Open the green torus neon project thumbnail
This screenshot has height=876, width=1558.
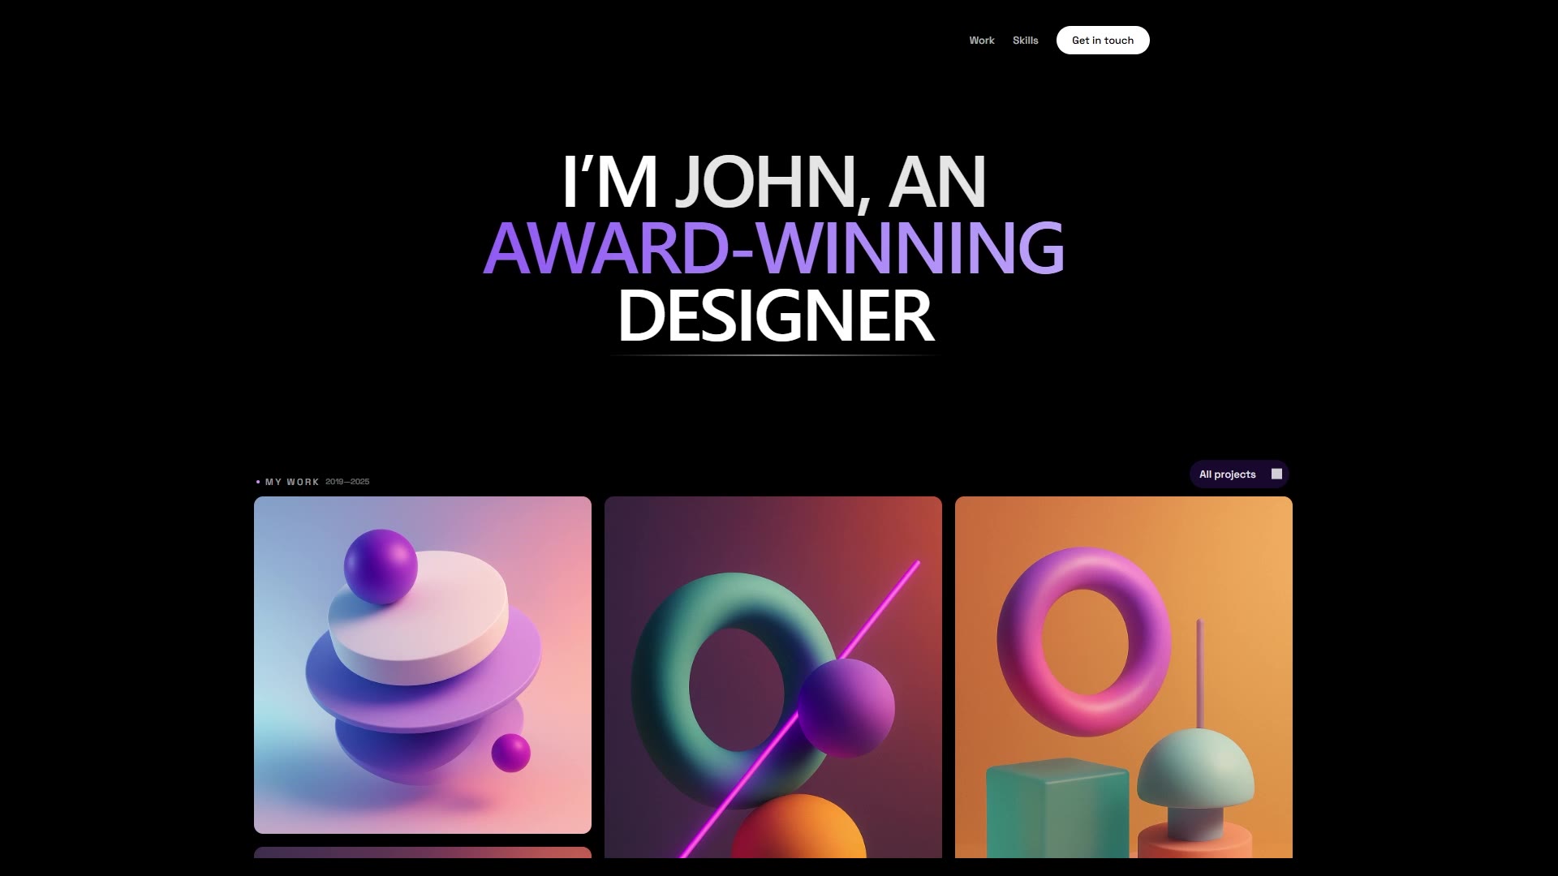click(773, 676)
